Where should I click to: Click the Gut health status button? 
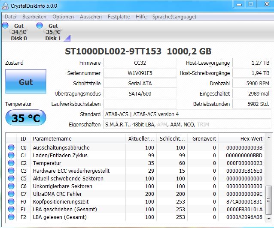pos(26,81)
